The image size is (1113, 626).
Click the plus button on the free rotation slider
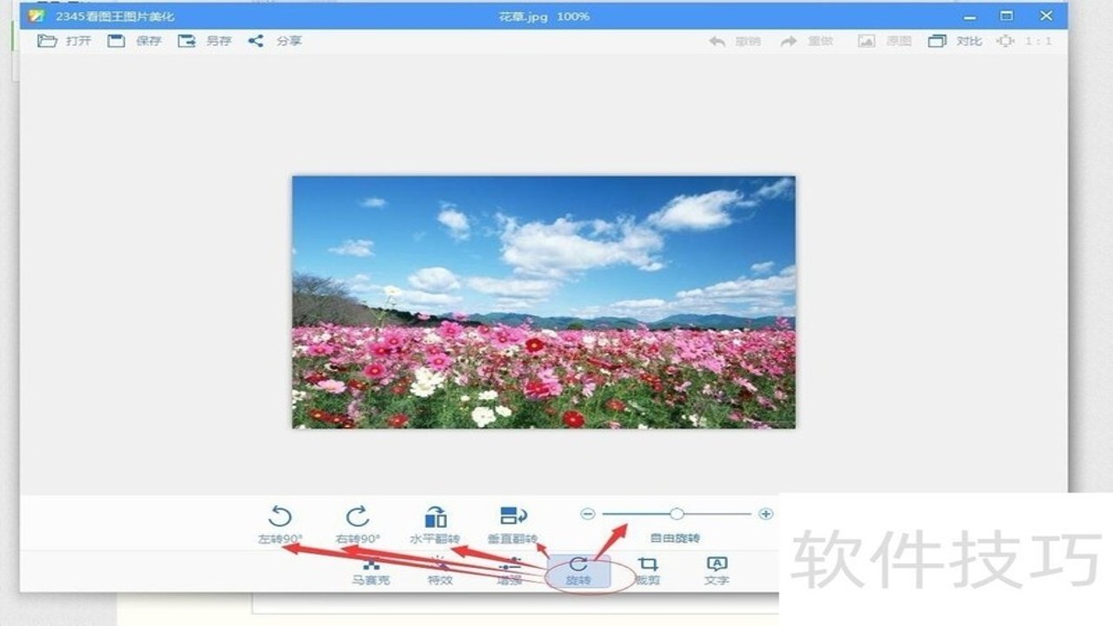click(765, 514)
